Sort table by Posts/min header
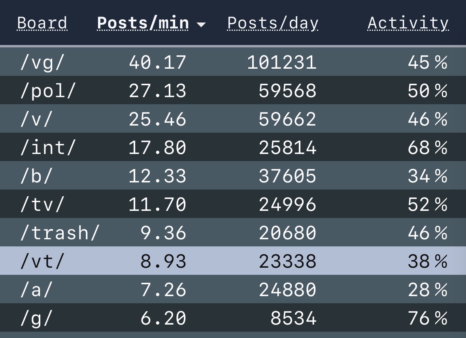Image resolution: width=466 pixels, height=338 pixels. pyautogui.click(x=143, y=23)
